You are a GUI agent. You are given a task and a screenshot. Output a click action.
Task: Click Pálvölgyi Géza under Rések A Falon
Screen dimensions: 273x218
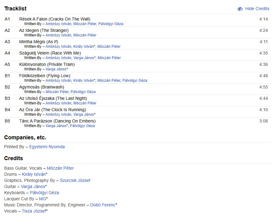111,24
